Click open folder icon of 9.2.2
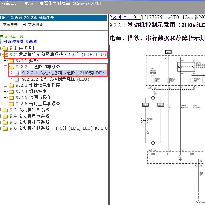205x205 pixels. (12, 67)
